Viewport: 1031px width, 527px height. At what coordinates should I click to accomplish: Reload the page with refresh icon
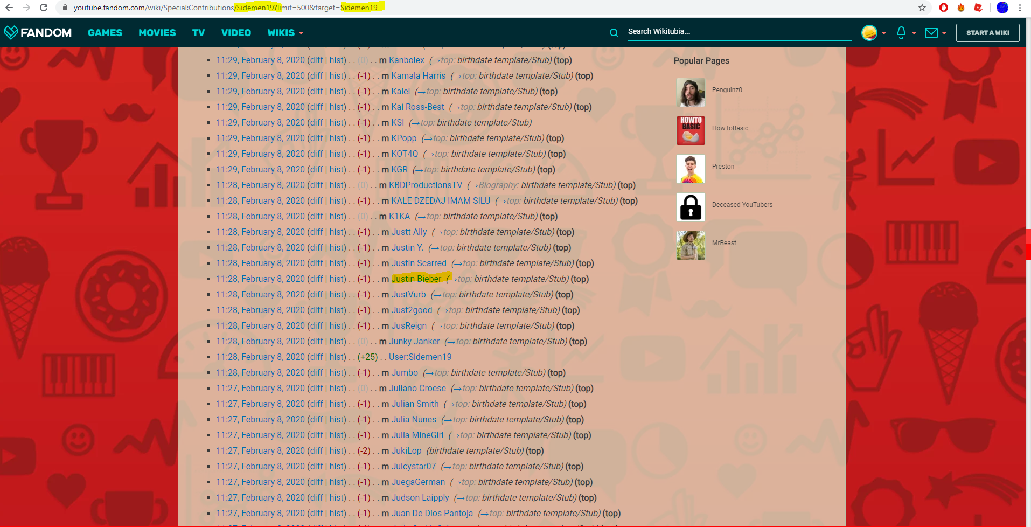coord(44,8)
